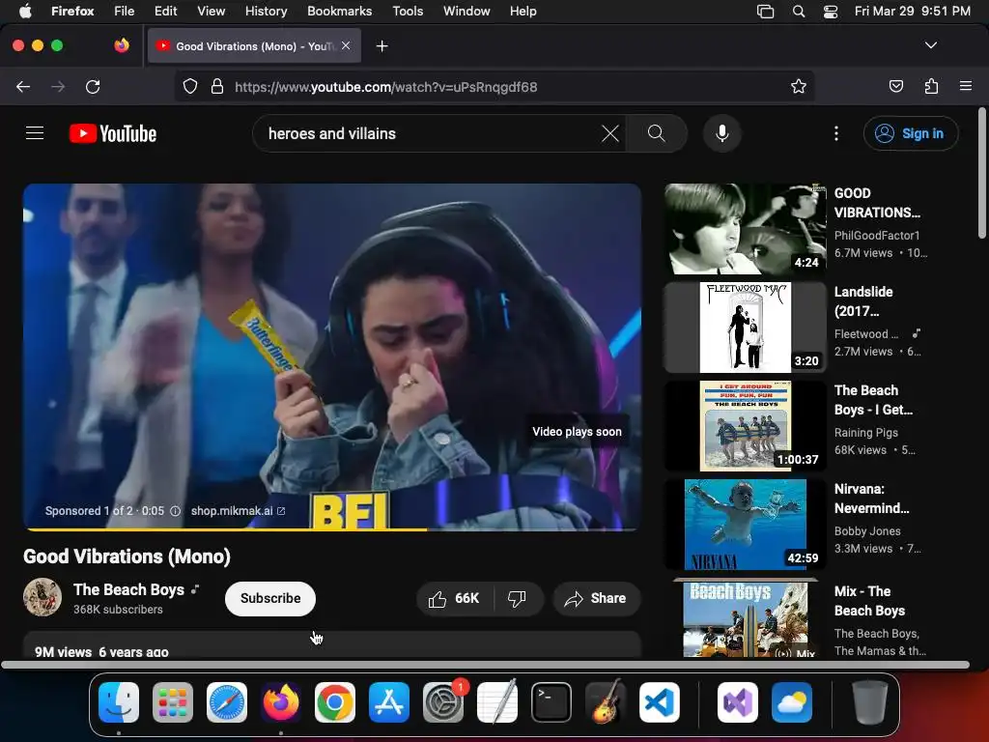This screenshot has width=989, height=742.
Task: Click the Sign in button
Action: pos(911,133)
